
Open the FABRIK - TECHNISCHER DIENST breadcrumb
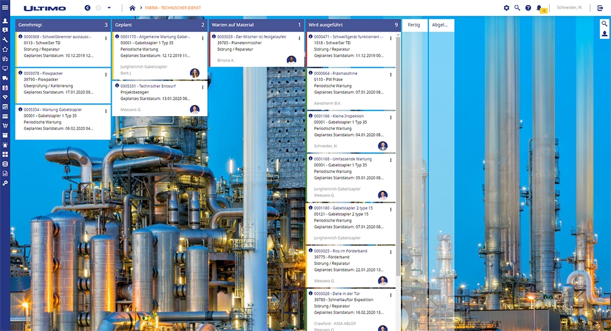tap(173, 8)
